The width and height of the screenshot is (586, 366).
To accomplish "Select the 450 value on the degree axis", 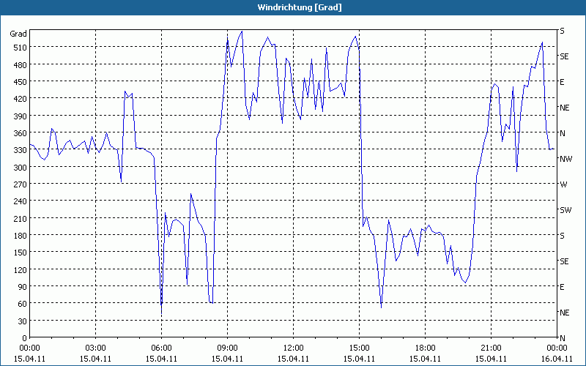I will (21, 82).
